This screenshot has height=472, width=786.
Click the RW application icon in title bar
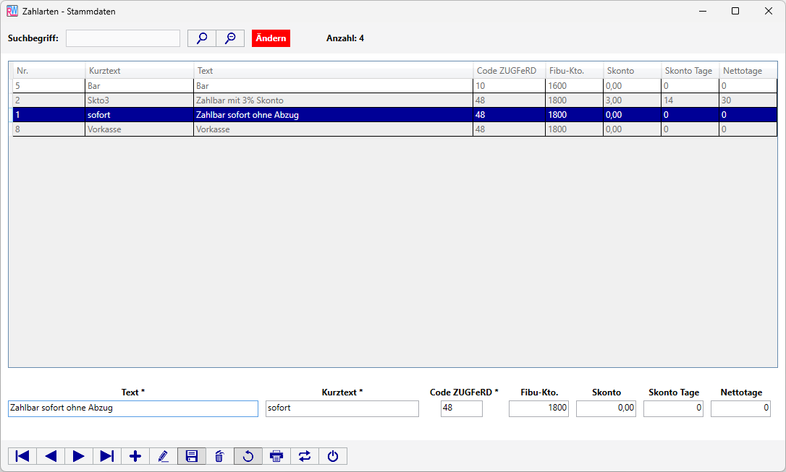[12, 11]
